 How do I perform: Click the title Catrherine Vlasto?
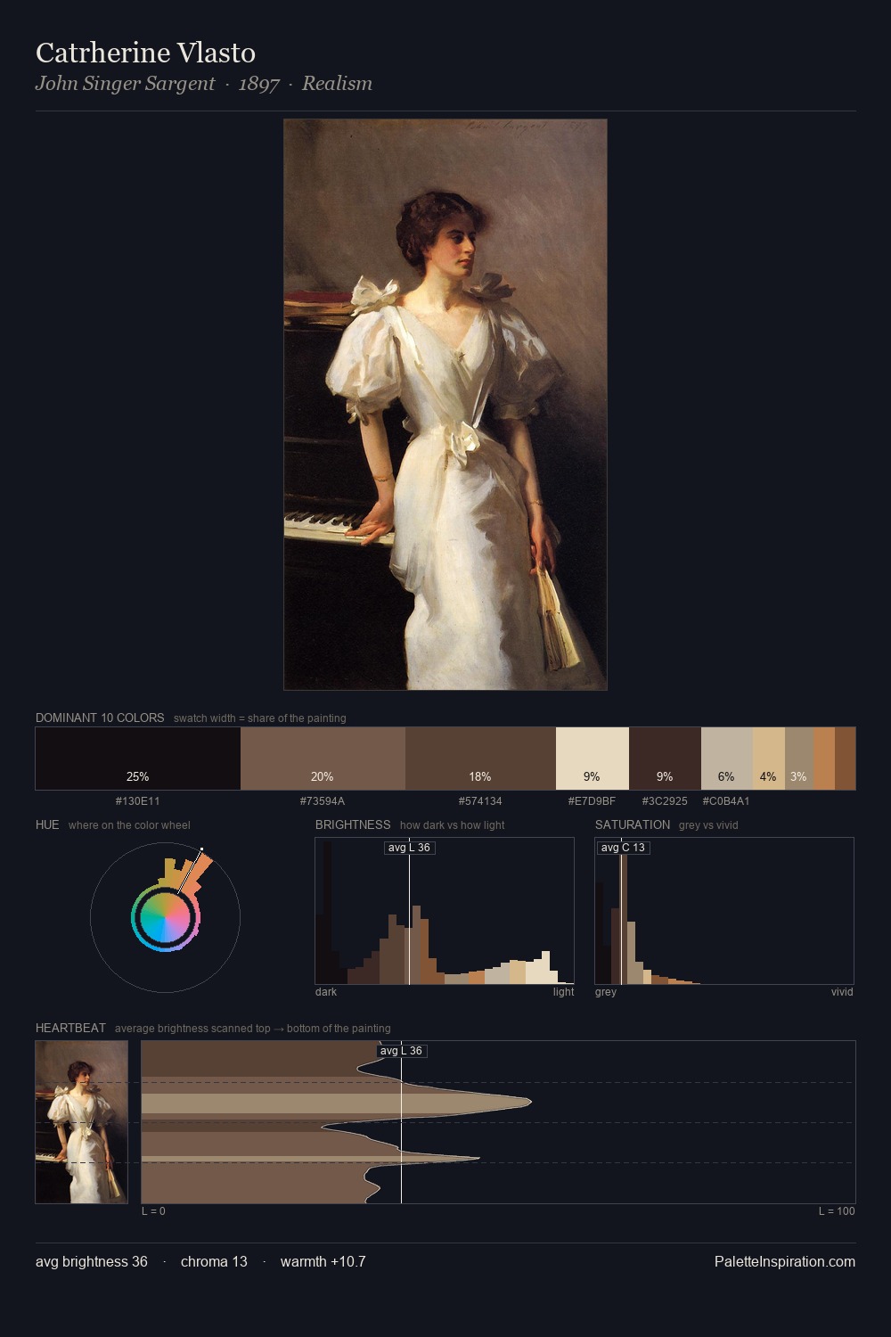[145, 53]
